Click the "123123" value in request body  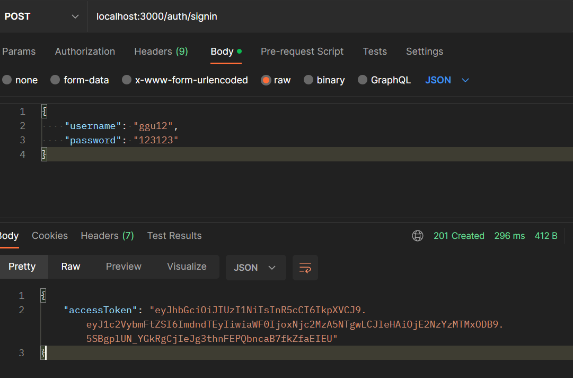click(x=156, y=140)
